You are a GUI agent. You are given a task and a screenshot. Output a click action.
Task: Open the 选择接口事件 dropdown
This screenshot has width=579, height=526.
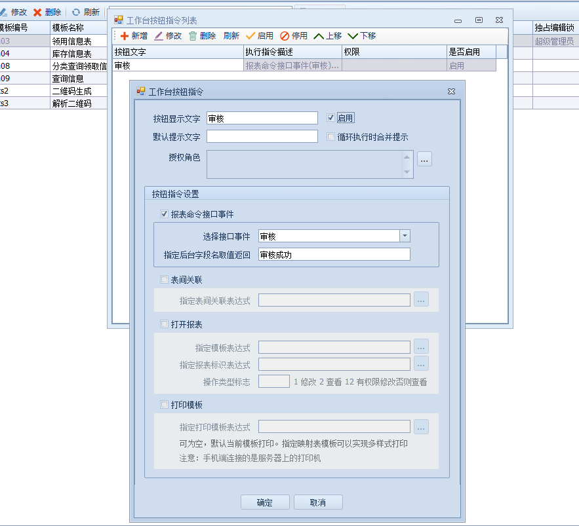pyautogui.click(x=405, y=236)
